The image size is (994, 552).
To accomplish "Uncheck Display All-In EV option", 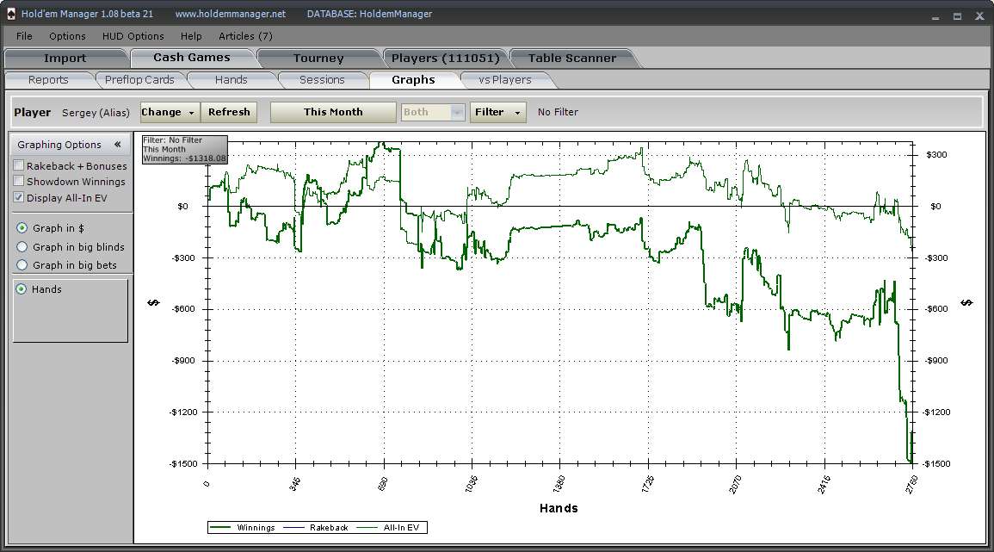I will click(x=19, y=197).
